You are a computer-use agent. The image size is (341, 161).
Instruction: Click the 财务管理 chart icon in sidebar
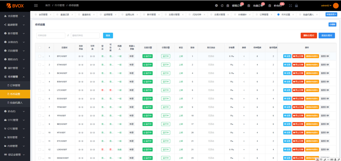pos(5,137)
